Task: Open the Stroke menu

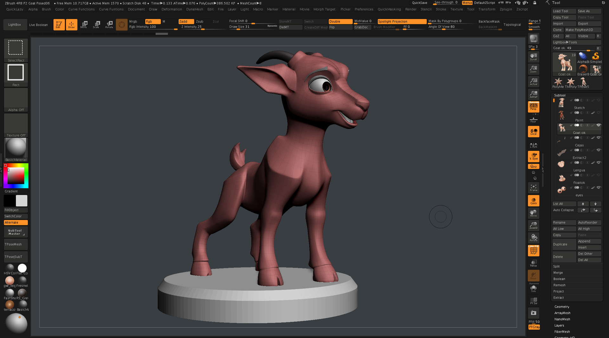Action: 441,9
